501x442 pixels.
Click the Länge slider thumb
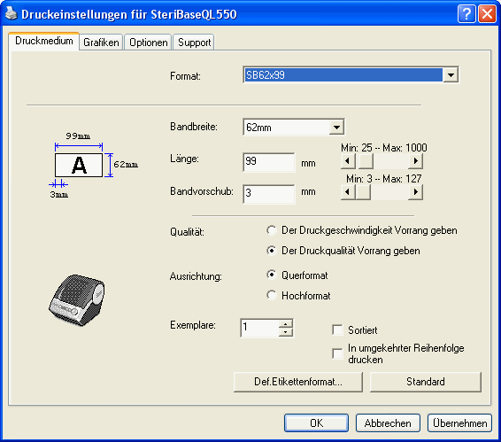pos(366,161)
